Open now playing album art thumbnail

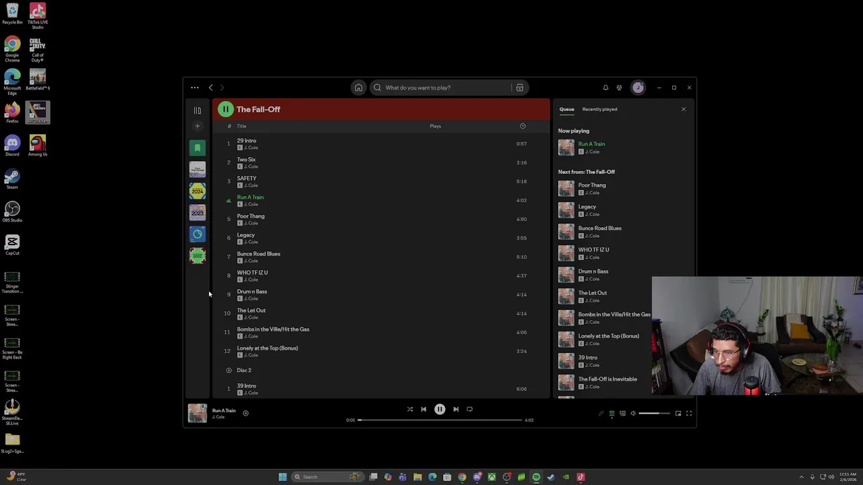[198, 413]
